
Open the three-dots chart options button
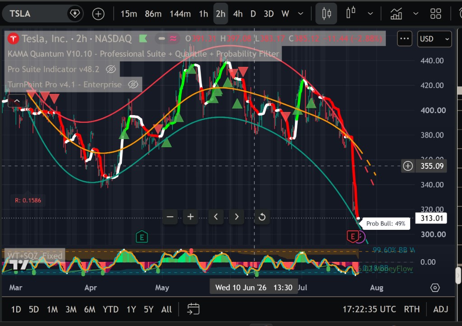pyautogui.click(x=404, y=39)
